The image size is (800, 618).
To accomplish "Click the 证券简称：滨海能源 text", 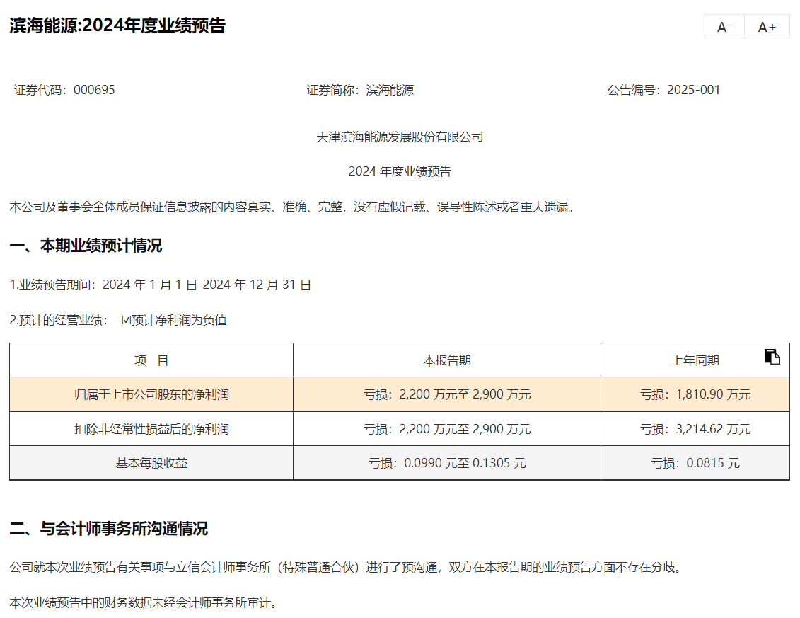I will click(x=360, y=90).
